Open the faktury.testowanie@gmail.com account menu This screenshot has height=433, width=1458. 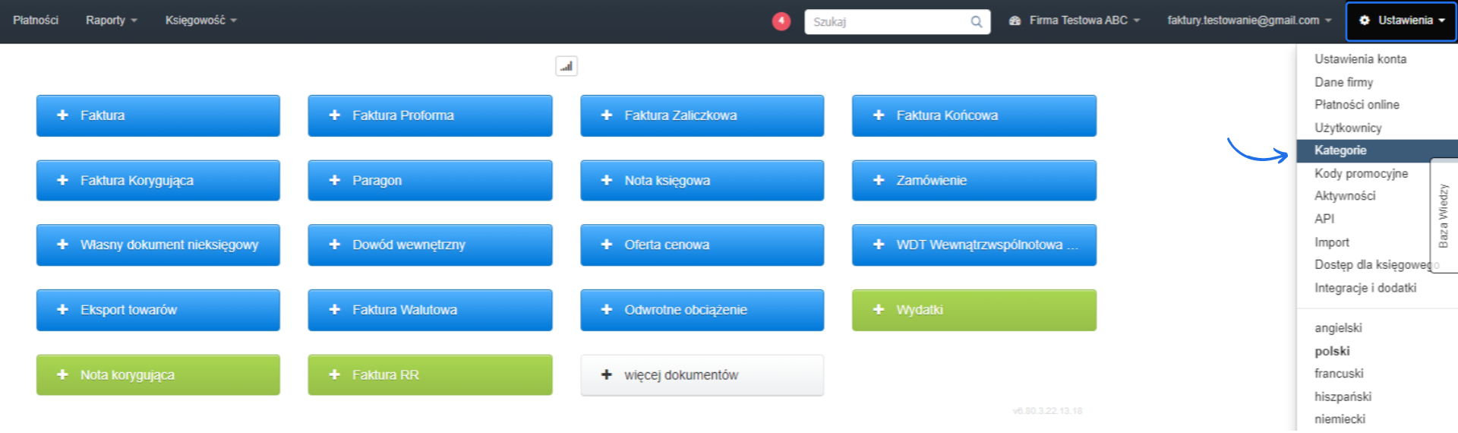click(1250, 21)
